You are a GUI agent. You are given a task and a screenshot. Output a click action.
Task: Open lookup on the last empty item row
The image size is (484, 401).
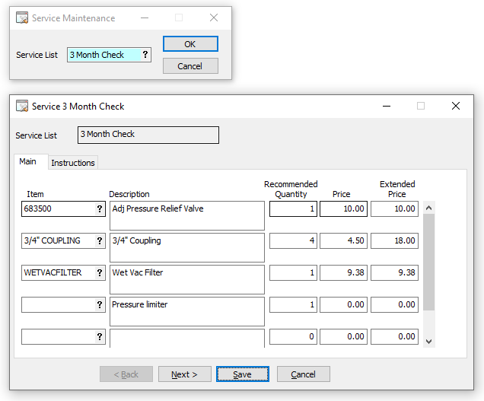coord(99,337)
